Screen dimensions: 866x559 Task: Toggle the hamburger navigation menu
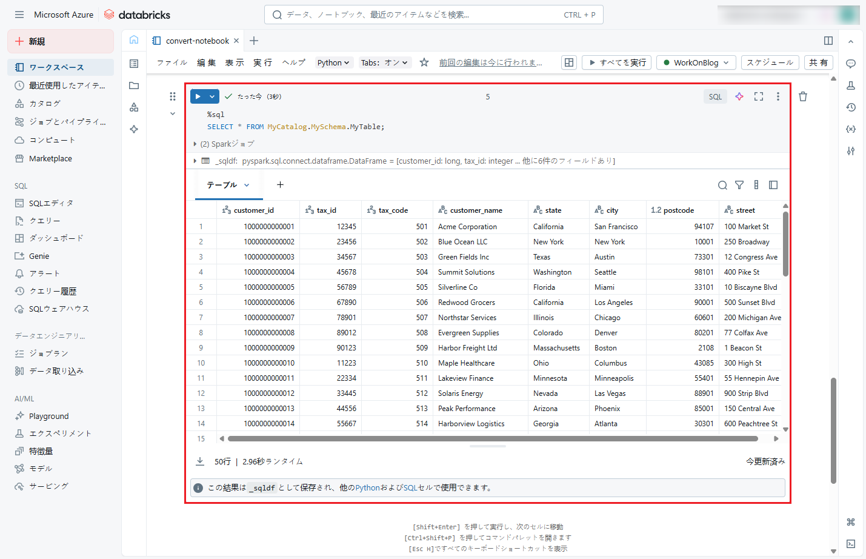click(x=19, y=15)
